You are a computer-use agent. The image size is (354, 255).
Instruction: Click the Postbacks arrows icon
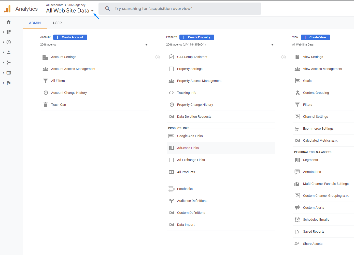pos(171,189)
